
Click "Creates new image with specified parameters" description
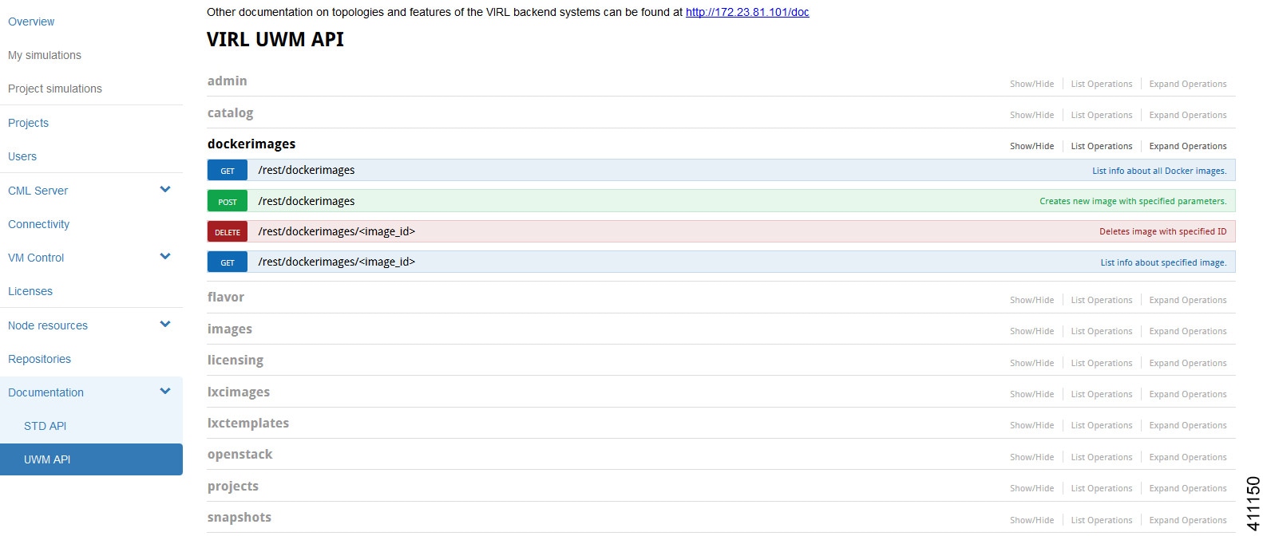click(x=1132, y=201)
